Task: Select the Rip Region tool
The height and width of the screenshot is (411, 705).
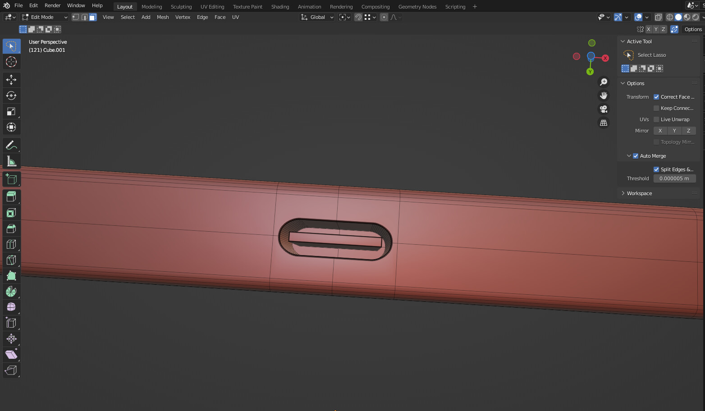Action: 11,370
